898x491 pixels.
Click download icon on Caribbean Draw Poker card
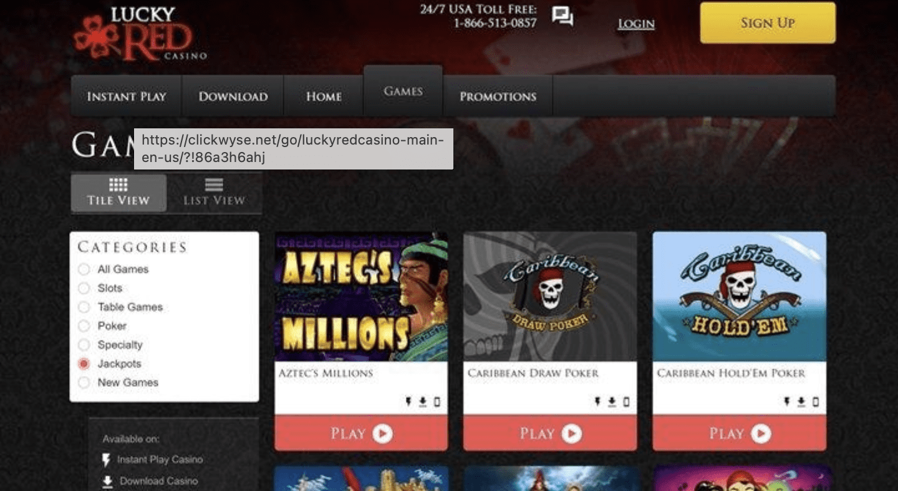pyautogui.click(x=612, y=402)
